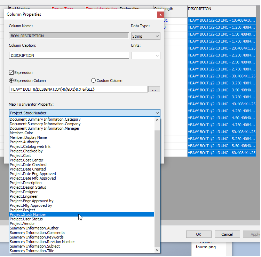This screenshot has height=257, width=261.
Task: Select cell HEAVY BOLT1/2-13 UNC - 30.4084X1.25
Action: point(222,76)
